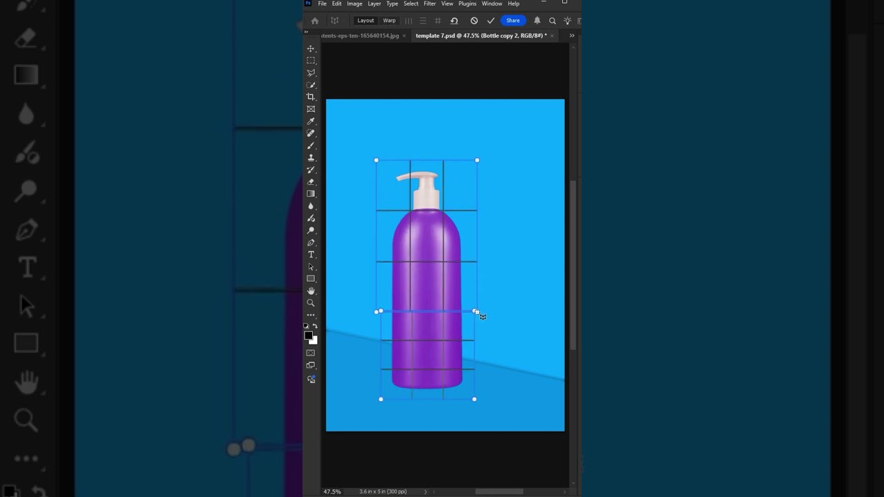Select the Move tool

click(311, 49)
